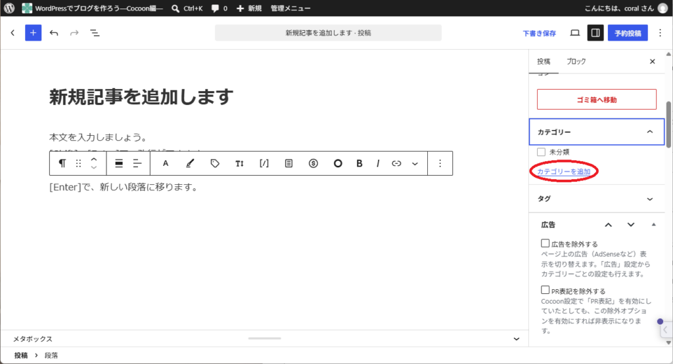Screen dimensions: 673x364
Task: Click the tag badge icon in toolbar
Action: [215, 163]
